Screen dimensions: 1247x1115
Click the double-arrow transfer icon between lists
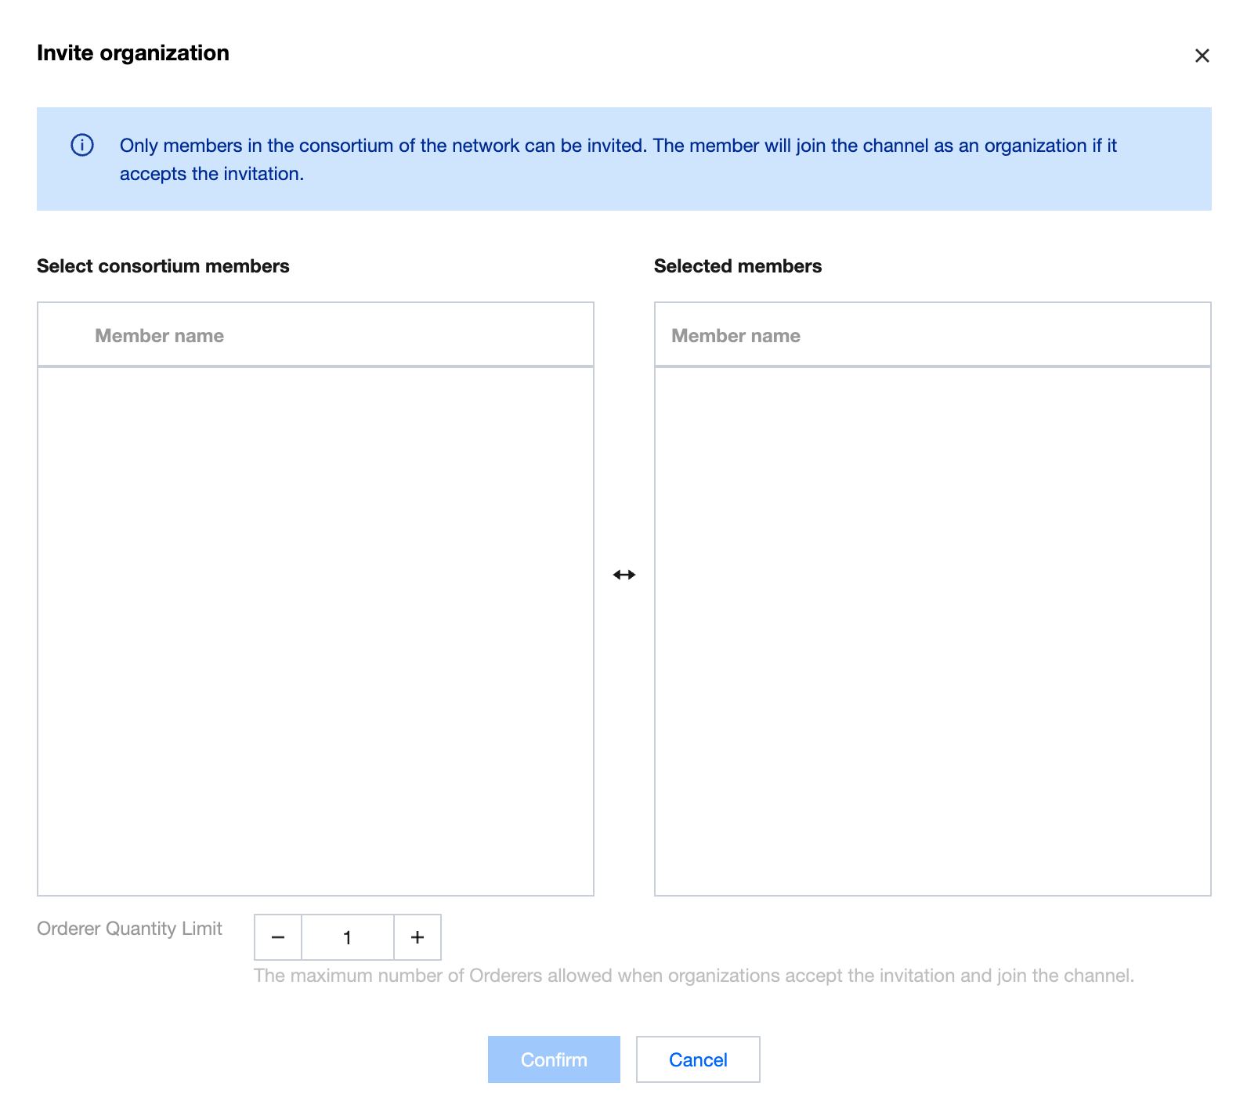[x=624, y=575]
